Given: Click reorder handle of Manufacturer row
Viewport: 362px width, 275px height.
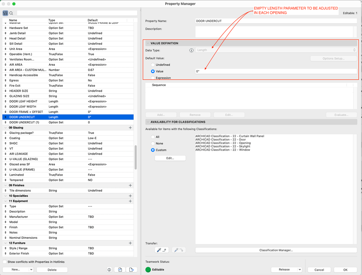Looking at the screenshot, I should click(5, 217).
